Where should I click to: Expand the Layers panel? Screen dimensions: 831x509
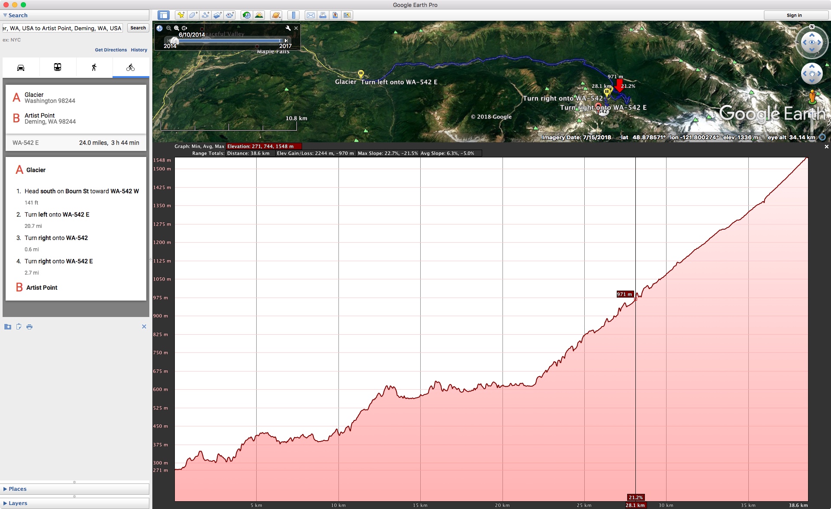[x=17, y=503]
